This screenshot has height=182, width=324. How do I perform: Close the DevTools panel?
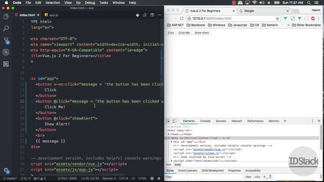(x=319, y=121)
